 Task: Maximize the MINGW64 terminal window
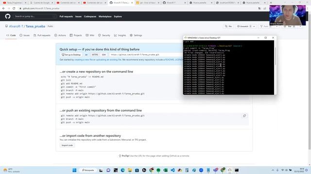(266, 38)
